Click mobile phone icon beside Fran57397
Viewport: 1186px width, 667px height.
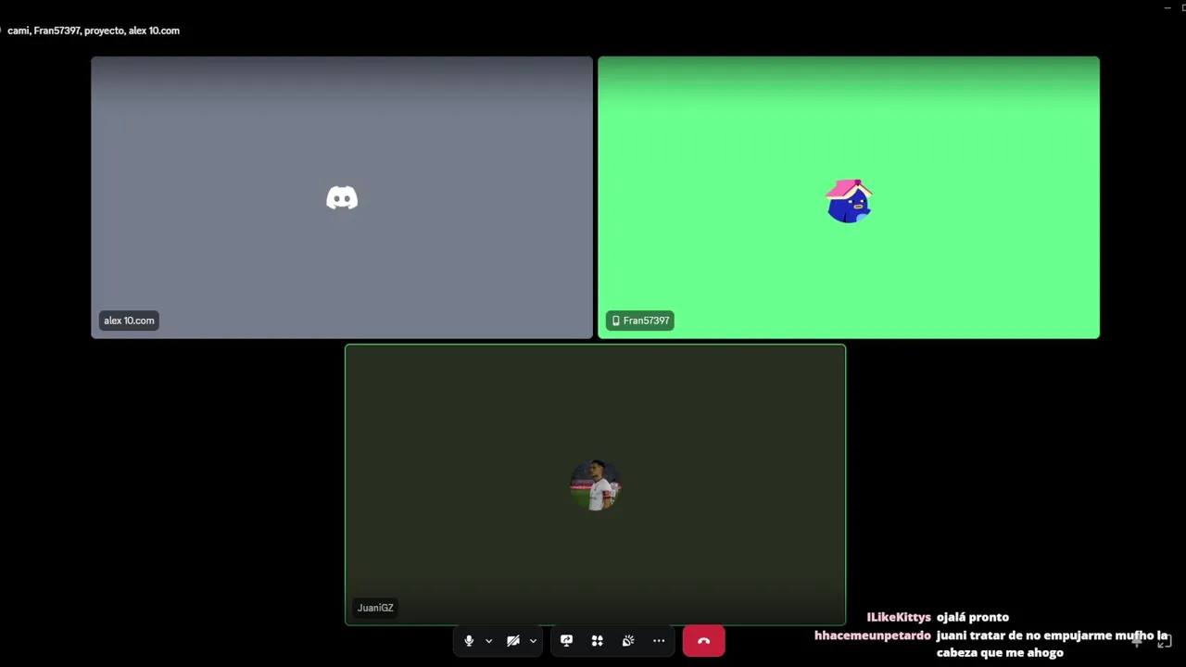[615, 321]
